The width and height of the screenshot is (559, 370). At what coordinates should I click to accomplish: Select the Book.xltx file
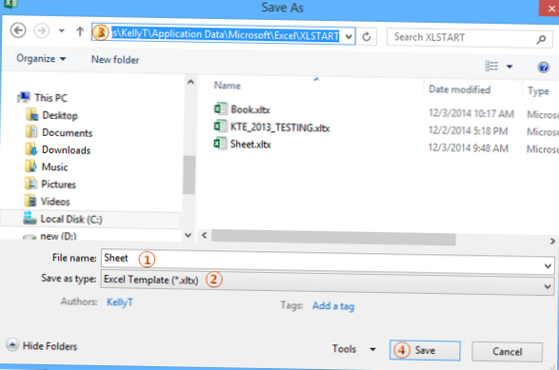click(250, 109)
